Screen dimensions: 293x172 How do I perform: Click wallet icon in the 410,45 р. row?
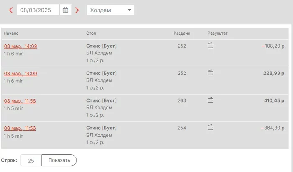click(211, 100)
